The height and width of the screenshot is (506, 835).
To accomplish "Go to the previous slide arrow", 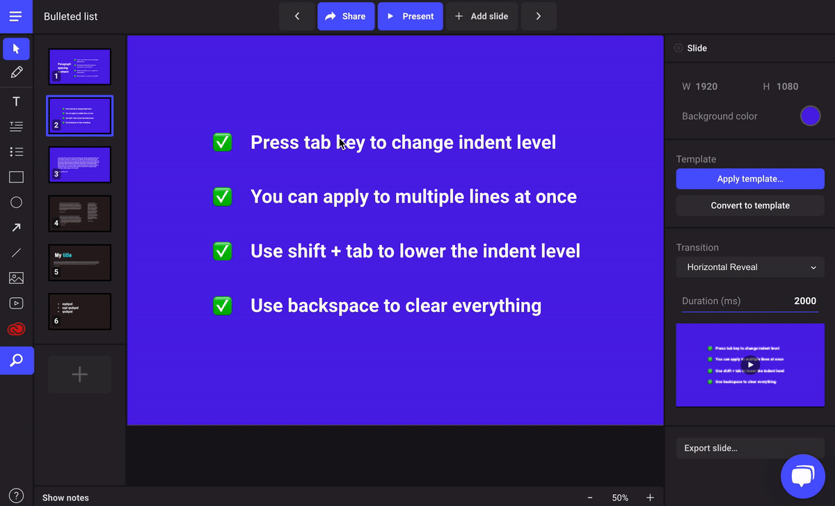I will (297, 16).
